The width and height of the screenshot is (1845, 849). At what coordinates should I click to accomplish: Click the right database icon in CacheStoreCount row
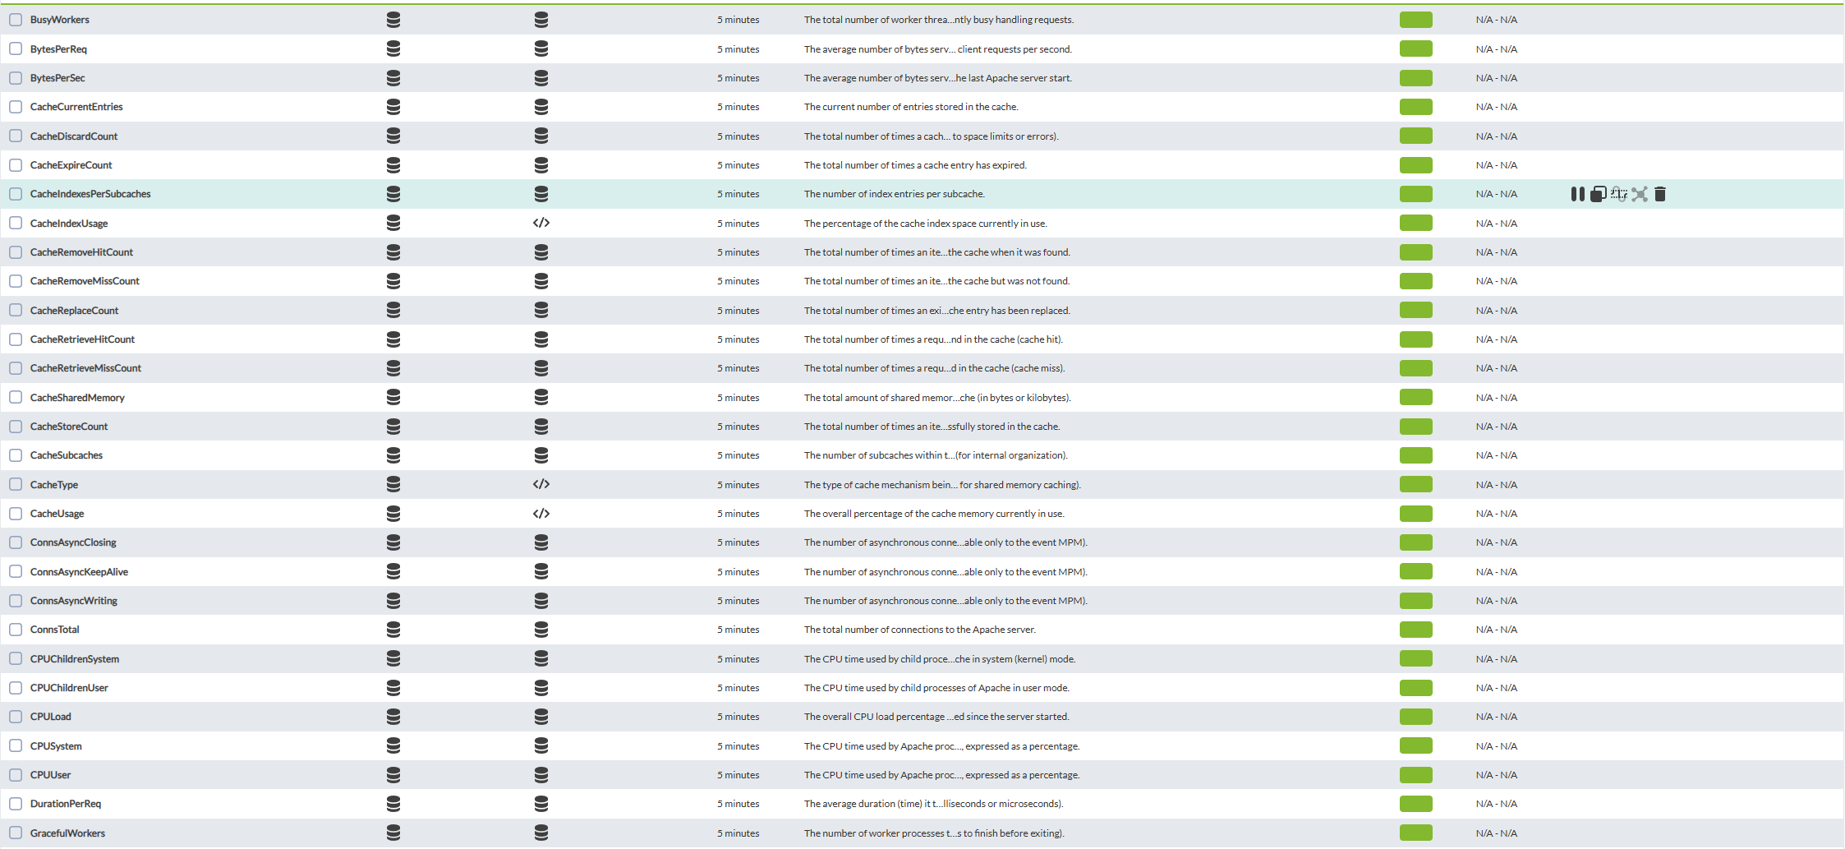[x=541, y=427]
